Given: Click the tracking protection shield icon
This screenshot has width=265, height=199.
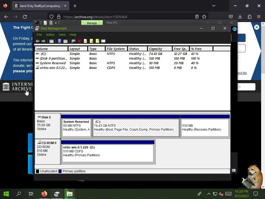Looking at the screenshot, I should 51,17.
